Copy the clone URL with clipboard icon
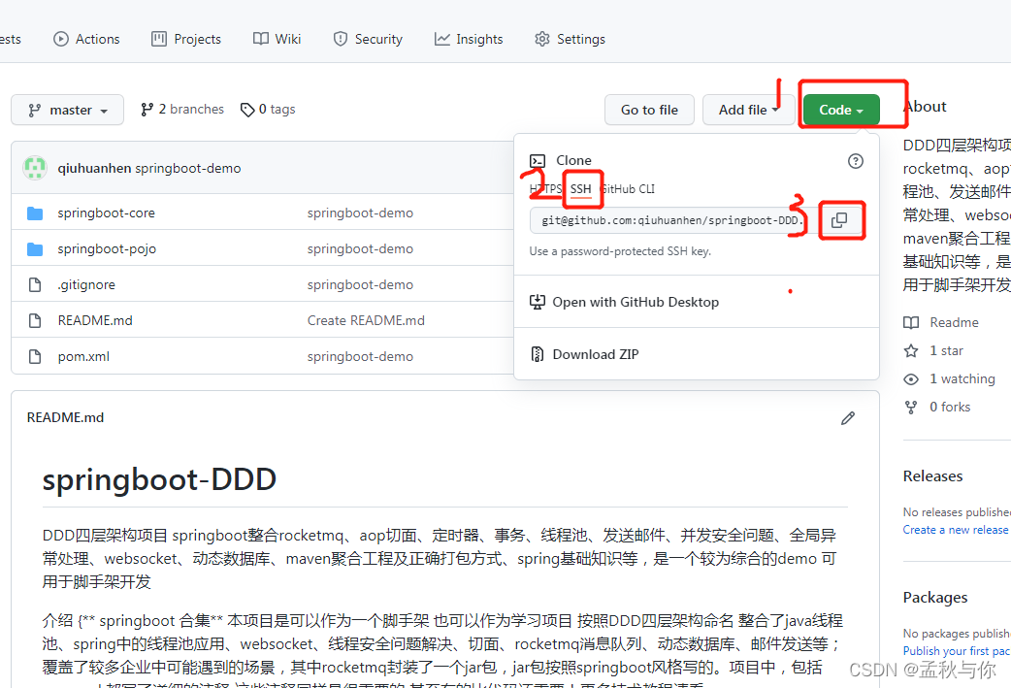Screen dimensions: 1011x688 click(839, 220)
